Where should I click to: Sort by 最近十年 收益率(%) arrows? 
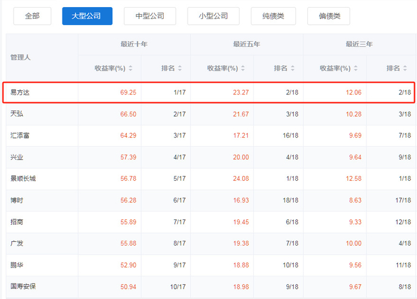point(130,68)
